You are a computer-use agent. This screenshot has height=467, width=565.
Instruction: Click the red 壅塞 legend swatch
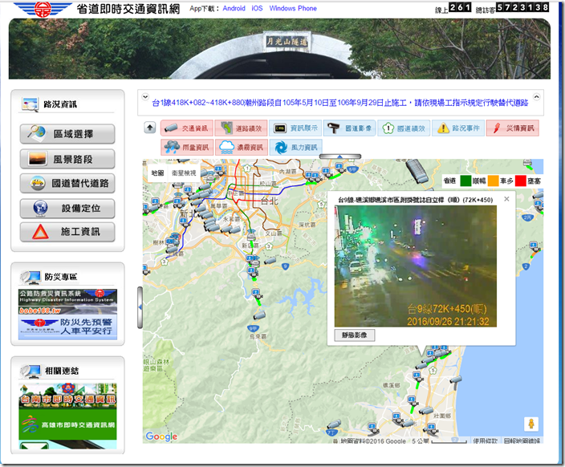coord(521,181)
